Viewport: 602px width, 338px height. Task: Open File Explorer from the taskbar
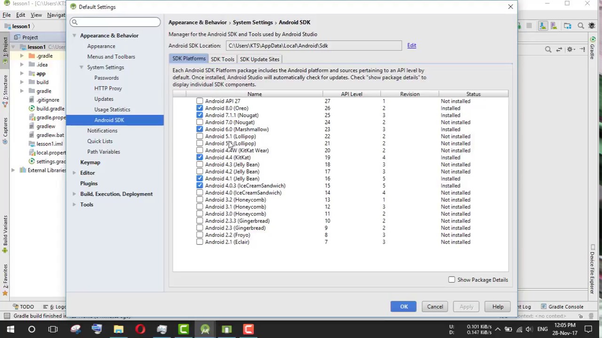(x=119, y=329)
